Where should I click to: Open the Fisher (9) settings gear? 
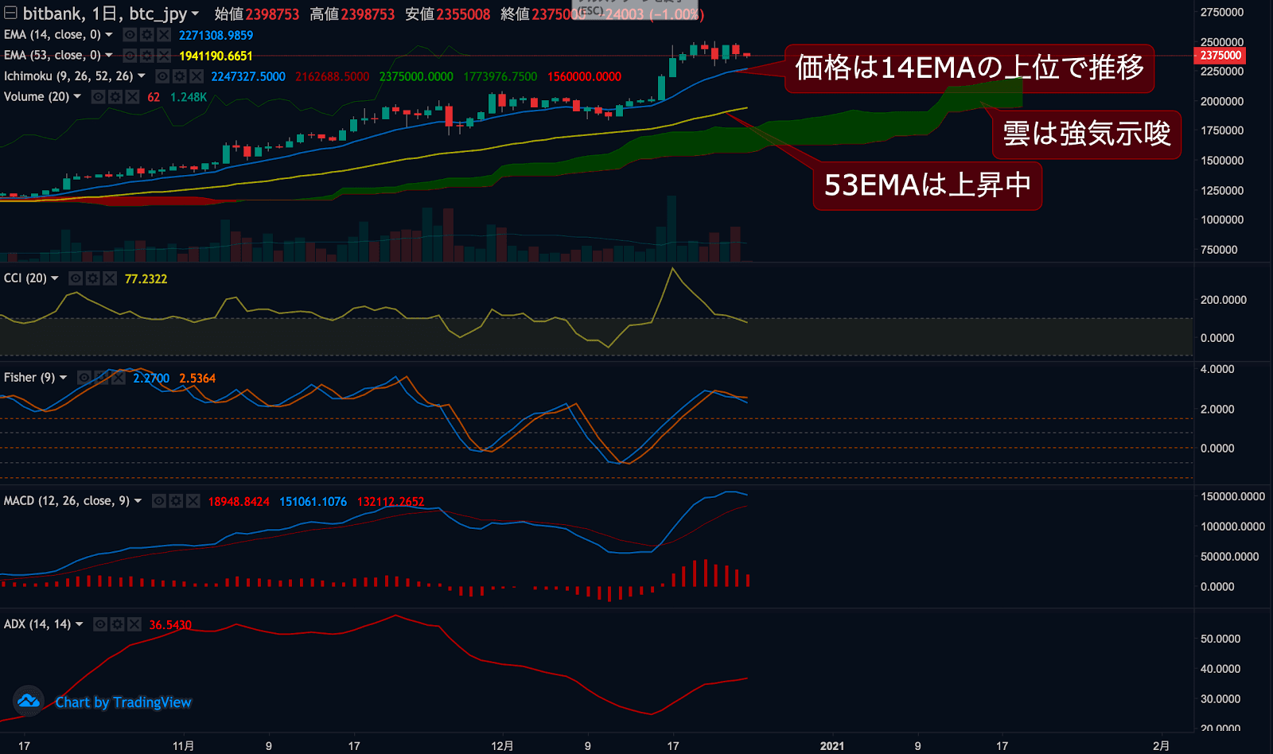pos(102,377)
